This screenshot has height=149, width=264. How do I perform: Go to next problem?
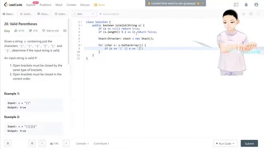pos(66,144)
